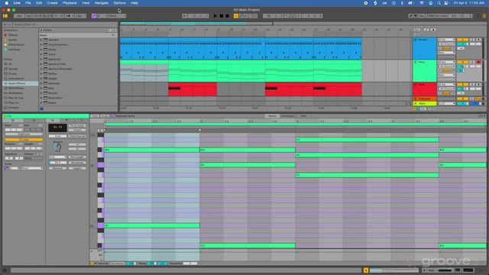
Task: Toggle the purple key/scale mode icon in control bar
Action: point(93,16)
